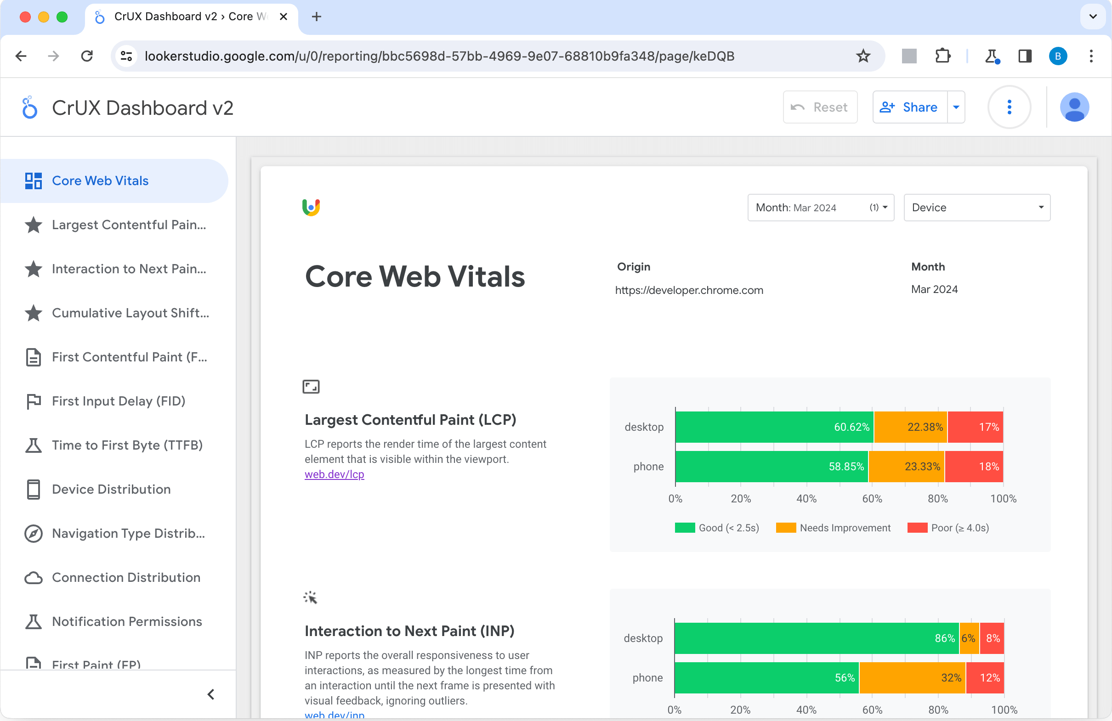
Task: Click compass icon for Navigation Type Distribution
Action: coord(33,533)
